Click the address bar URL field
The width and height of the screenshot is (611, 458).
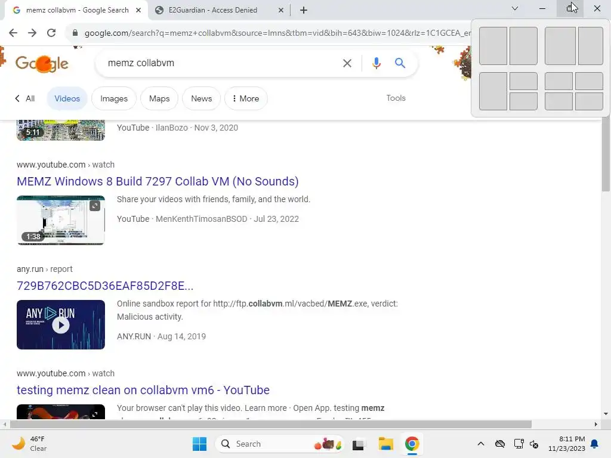tap(277, 33)
